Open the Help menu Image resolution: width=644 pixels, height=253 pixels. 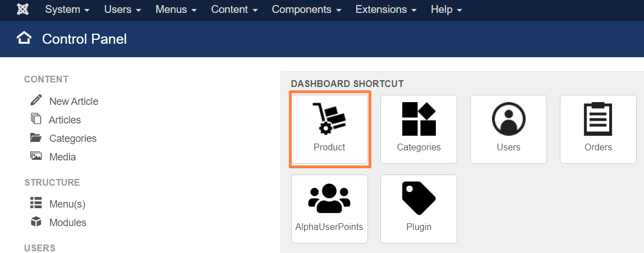tap(447, 10)
